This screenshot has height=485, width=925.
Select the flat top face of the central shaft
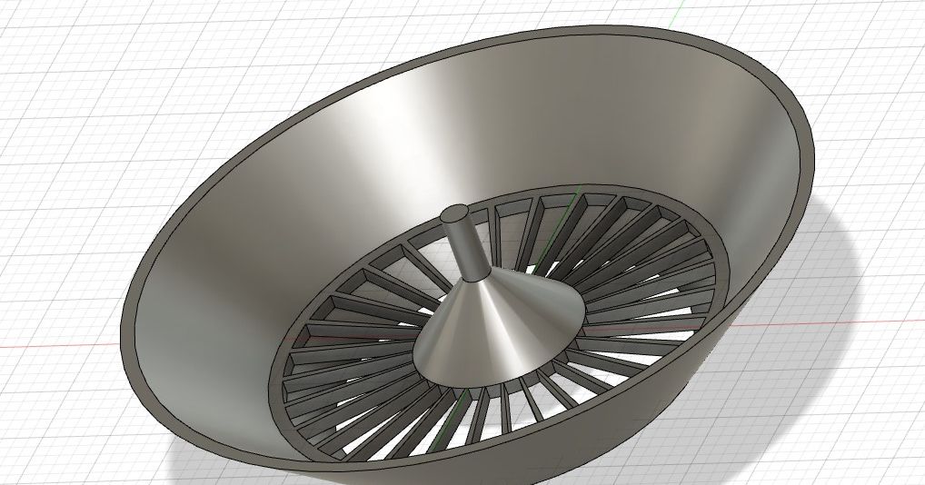(456, 214)
